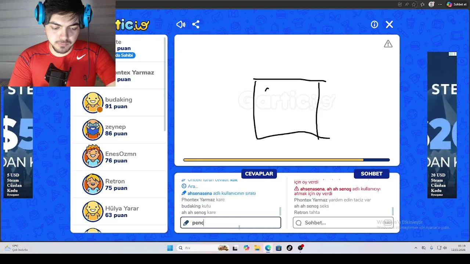Screen dimensions: 470x264
Task: Click the player list scrollbar
Action: tap(165, 84)
